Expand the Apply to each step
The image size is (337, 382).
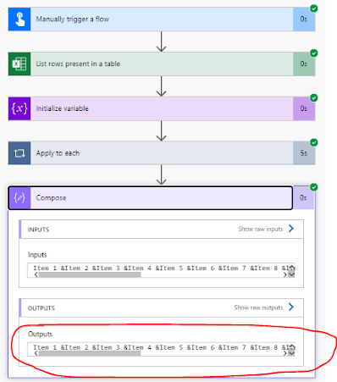tap(162, 153)
